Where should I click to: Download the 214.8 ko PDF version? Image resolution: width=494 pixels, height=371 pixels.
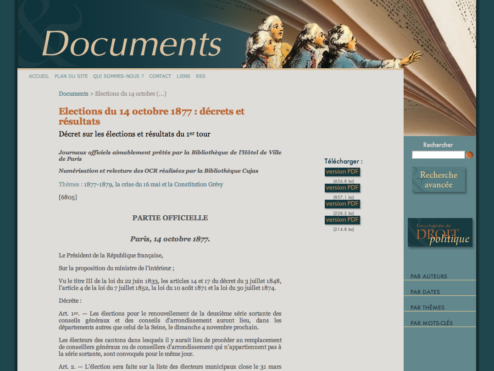point(342,220)
